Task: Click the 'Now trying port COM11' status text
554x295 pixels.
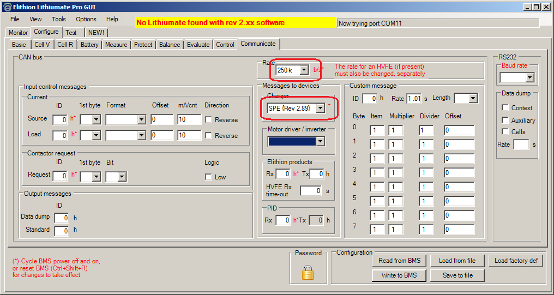Action: (370, 23)
